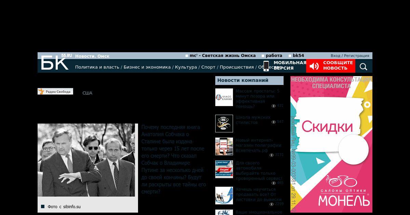The image size is (410, 215).
Task: Click Регистрация link
Action: click(356, 56)
